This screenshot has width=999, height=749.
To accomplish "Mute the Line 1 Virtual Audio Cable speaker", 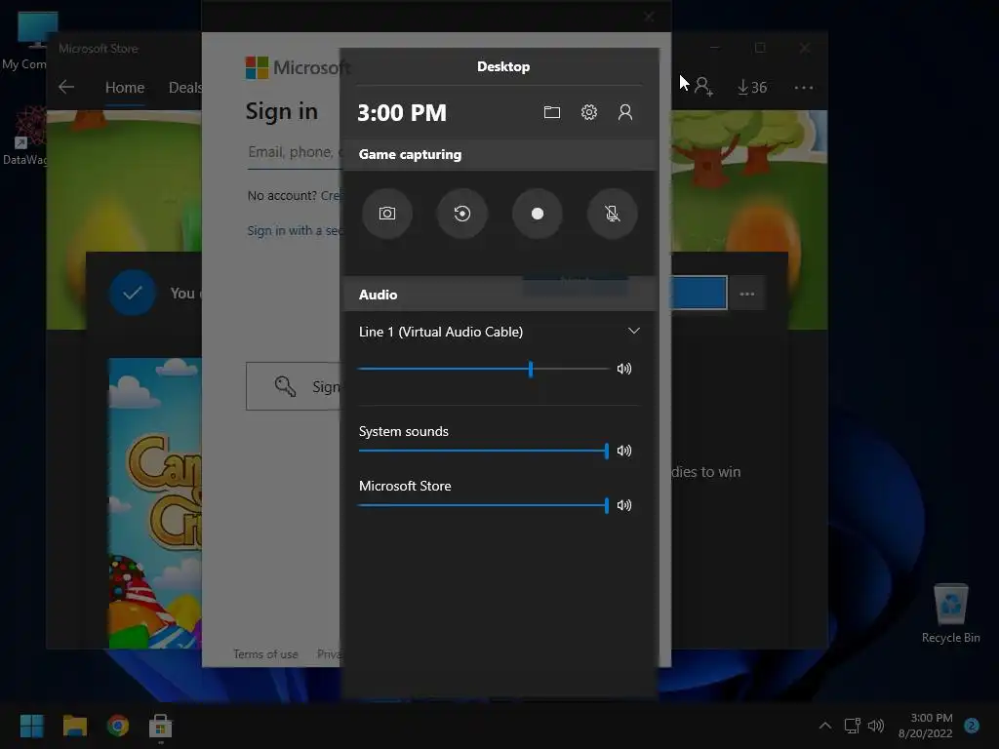I will [x=624, y=369].
